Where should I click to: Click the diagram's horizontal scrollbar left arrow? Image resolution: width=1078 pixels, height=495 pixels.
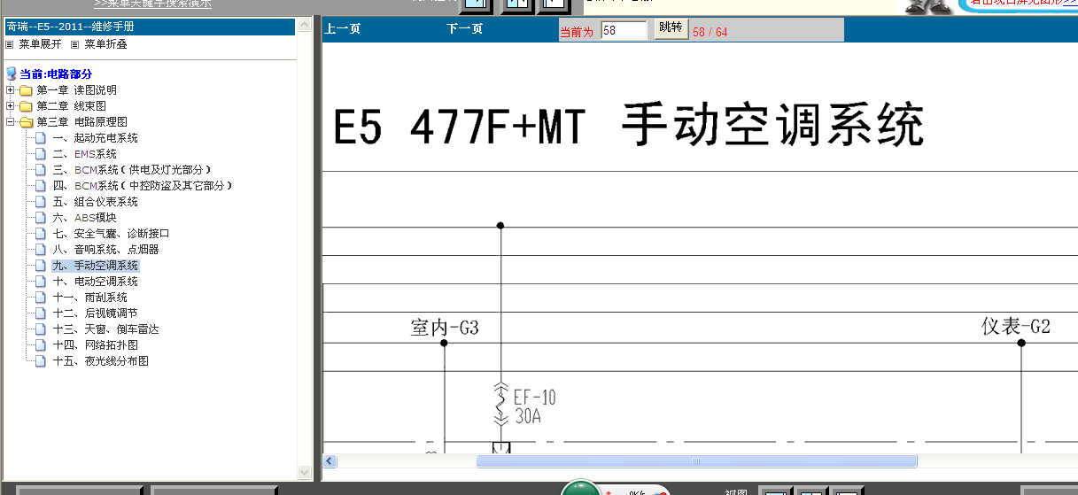(x=330, y=461)
